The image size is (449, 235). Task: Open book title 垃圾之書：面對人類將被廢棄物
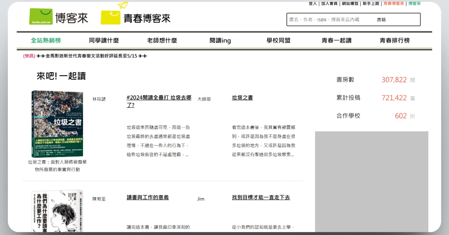(x=57, y=166)
